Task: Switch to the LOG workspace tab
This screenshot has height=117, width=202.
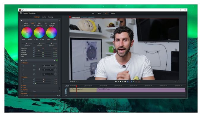Action: pos(93,13)
